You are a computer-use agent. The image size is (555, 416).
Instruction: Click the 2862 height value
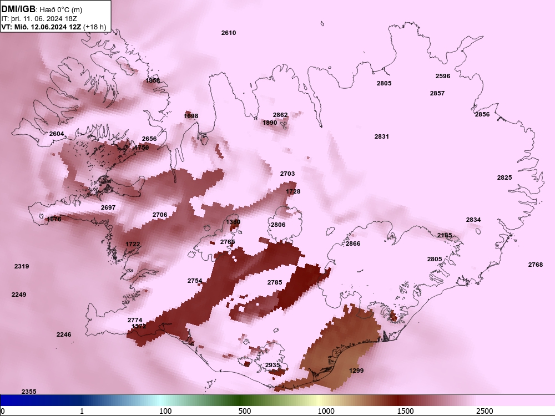280,115
